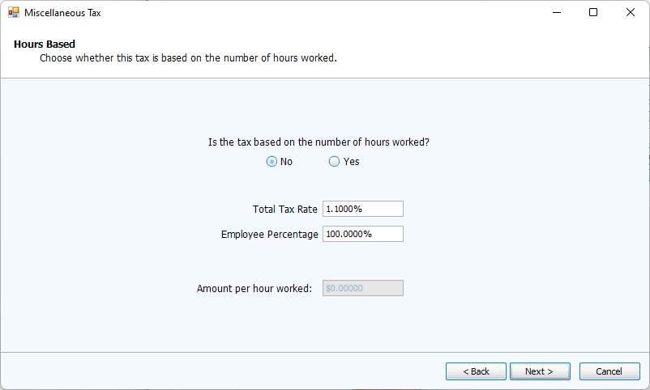
Task: Click the hours worked question text
Action: (x=319, y=142)
